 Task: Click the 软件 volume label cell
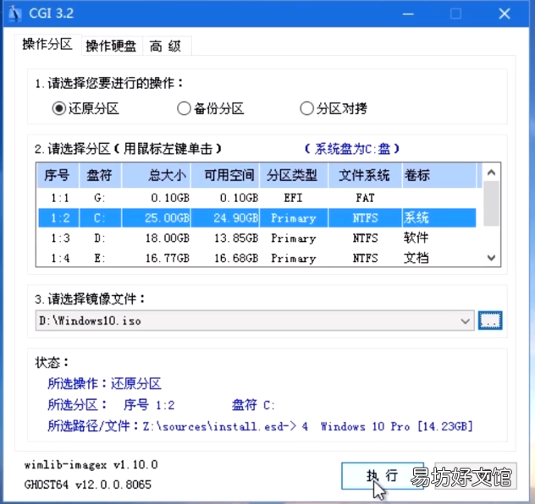[416, 238]
